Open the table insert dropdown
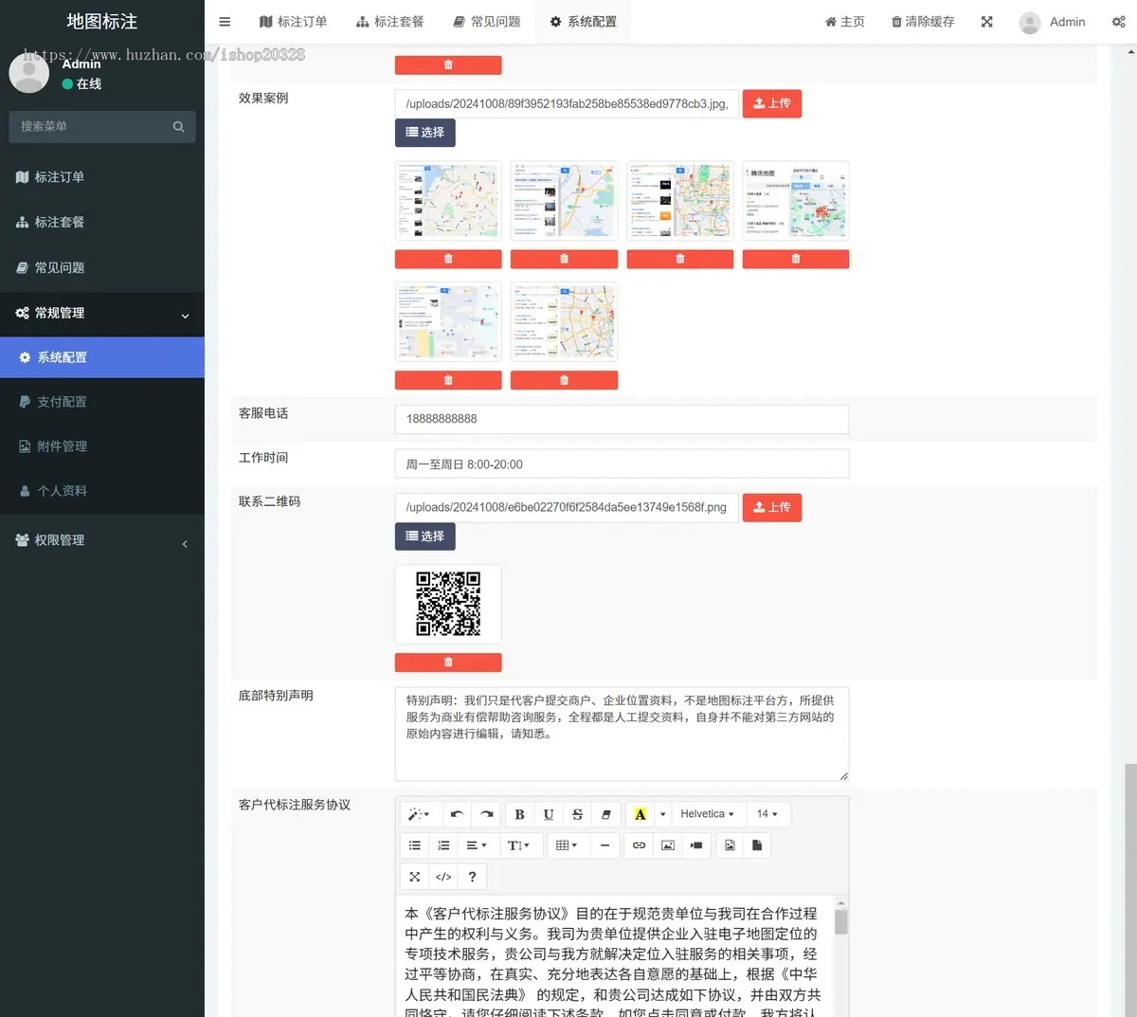Viewport: 1137px width, 1017px height. point(567,845)
